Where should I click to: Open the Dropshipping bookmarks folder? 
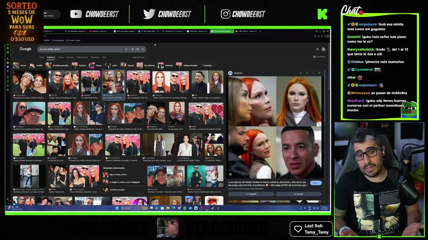(58, 40)
